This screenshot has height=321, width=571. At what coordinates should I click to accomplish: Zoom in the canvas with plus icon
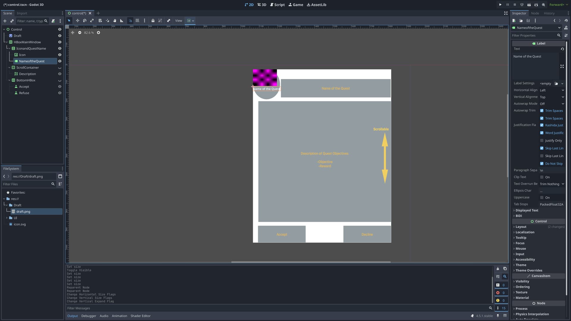[x=98, y=33]
